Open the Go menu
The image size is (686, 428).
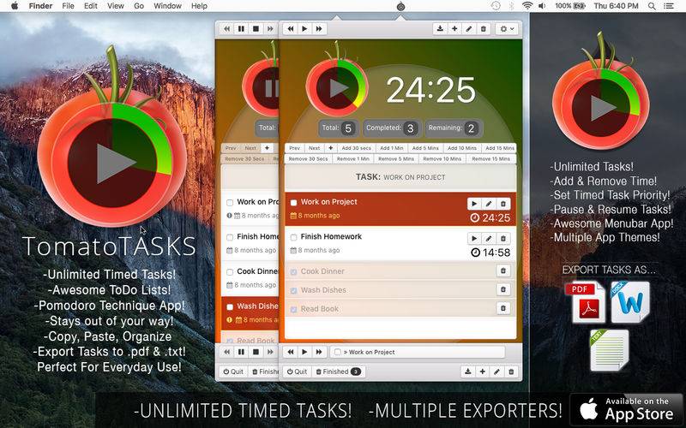139,6
